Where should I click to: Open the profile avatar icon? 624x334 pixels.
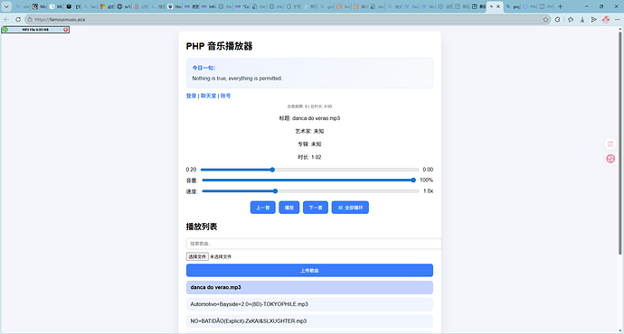606,20
